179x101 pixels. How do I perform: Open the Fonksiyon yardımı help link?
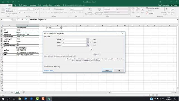(x=48, y=70)
